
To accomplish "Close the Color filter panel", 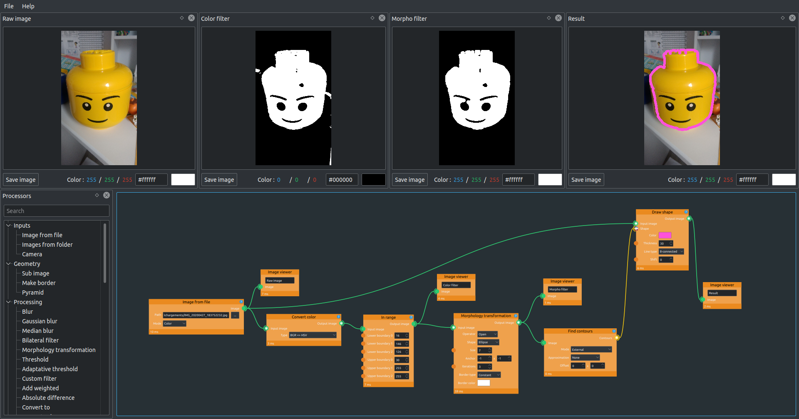I will [x=382, y=18].
